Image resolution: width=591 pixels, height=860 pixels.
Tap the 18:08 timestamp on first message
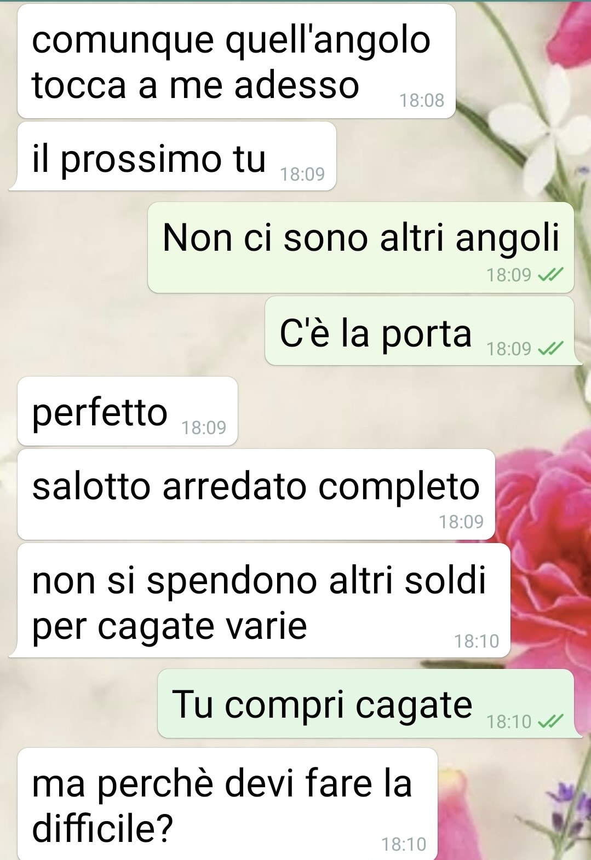[422, 100]
